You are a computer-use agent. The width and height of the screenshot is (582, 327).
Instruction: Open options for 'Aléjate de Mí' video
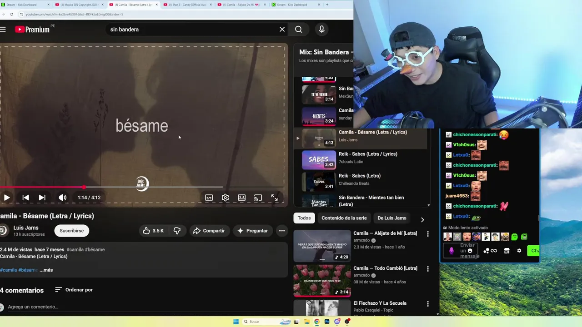pyautogui.click(x=427, y=234)
